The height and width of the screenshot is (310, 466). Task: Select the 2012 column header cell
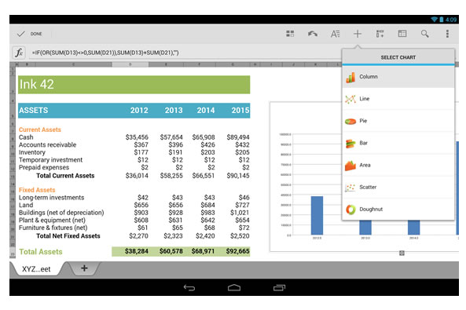[139, 111]
